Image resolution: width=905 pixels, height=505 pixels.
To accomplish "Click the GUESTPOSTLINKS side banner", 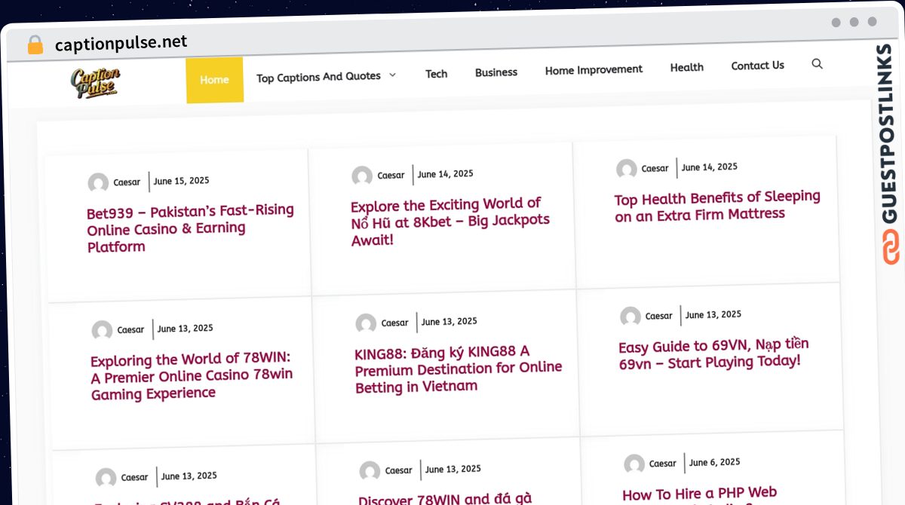I will click(890, 153).
